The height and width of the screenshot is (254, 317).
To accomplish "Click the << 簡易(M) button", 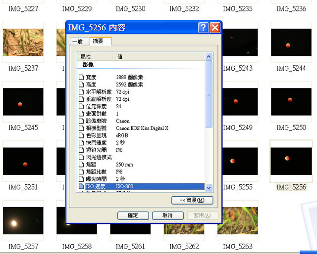I will coord(192,200).
